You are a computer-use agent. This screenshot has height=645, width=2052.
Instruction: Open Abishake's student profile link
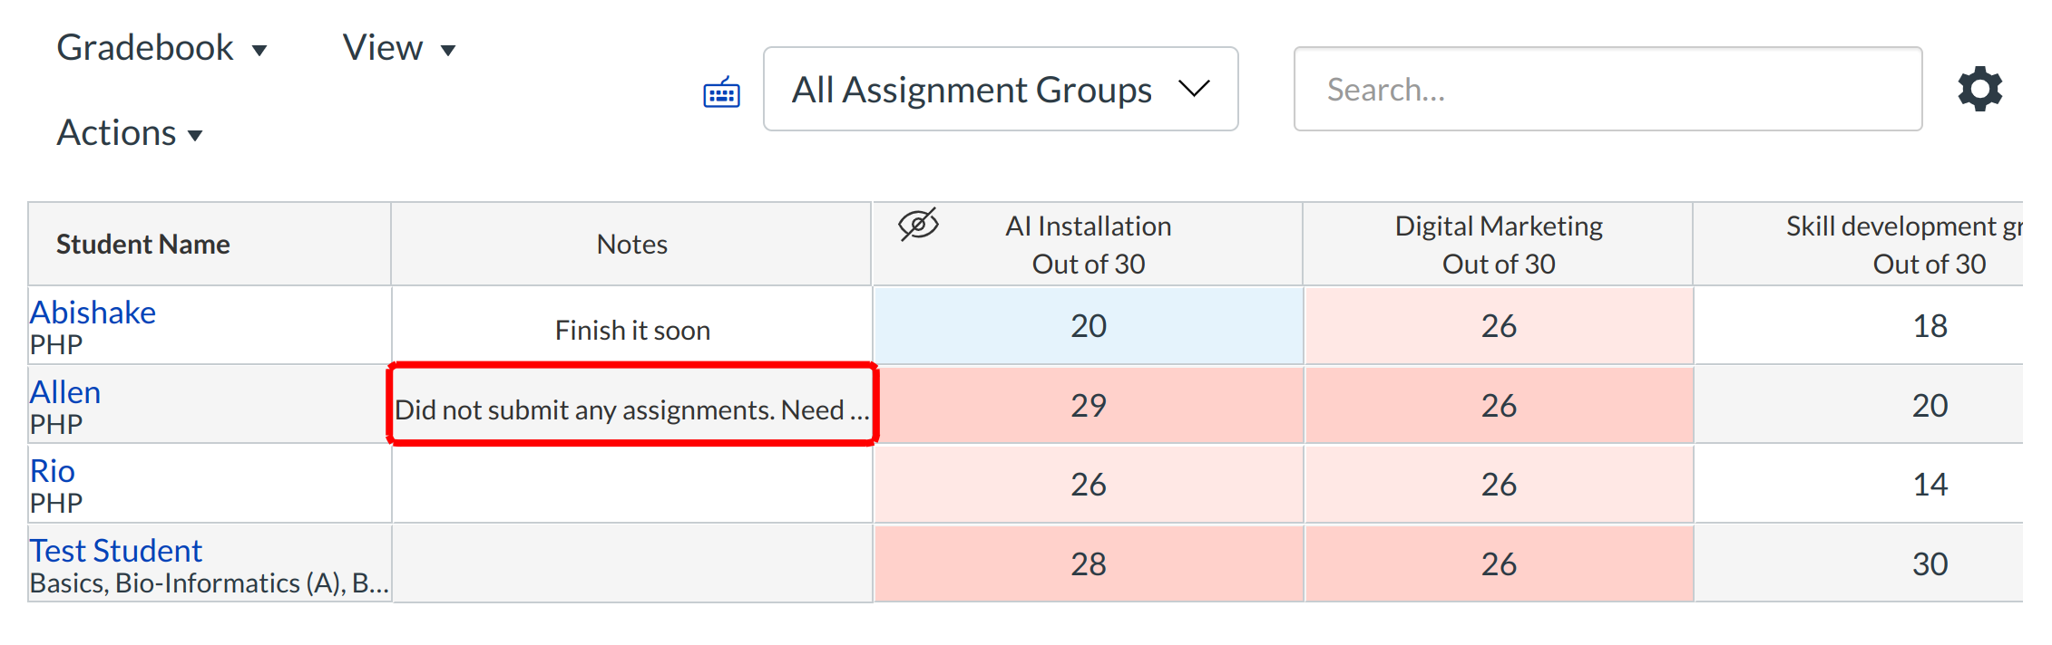[93, 313]
